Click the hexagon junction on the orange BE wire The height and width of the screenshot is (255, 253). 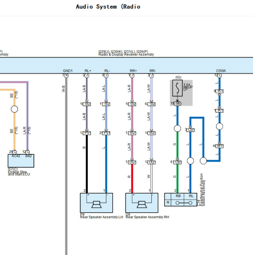(x=14, y=109)
